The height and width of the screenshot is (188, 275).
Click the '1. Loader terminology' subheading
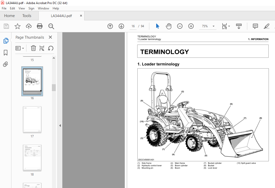click(x=158, y=64)
